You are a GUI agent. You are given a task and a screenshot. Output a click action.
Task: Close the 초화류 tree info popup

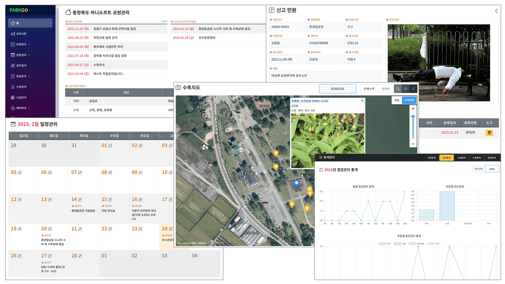(363, 101)
